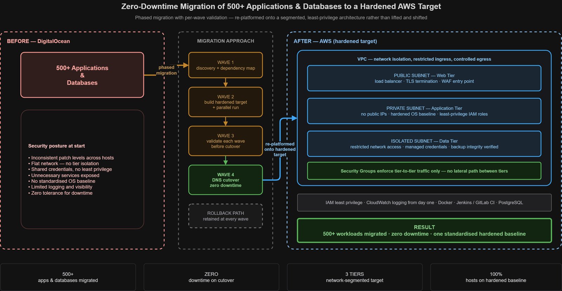Viewport: 562px width, 291px height.
Task: Select the WAVE 1 discovery box
Action: pos(226,65)
